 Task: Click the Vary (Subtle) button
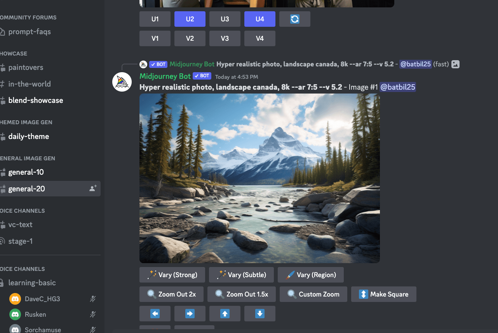pyautogui.click(x=241, y=275)
